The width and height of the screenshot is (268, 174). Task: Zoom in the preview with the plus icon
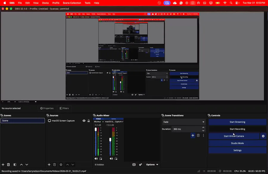[15, 102]
